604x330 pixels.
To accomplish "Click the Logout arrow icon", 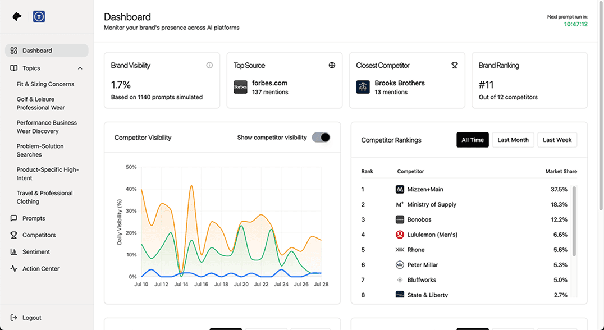I will (14, 318).
